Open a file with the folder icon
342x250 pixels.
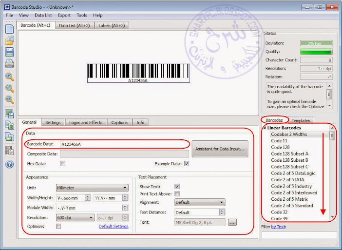[x=9, y=40]
